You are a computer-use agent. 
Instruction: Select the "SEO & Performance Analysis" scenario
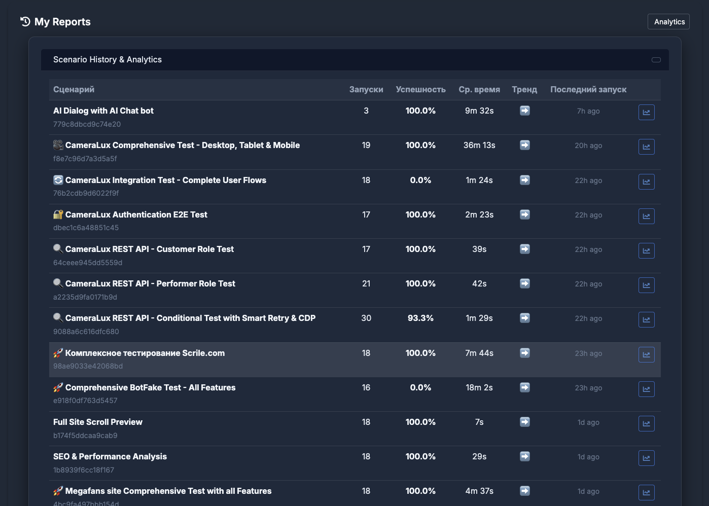point(110,456)
